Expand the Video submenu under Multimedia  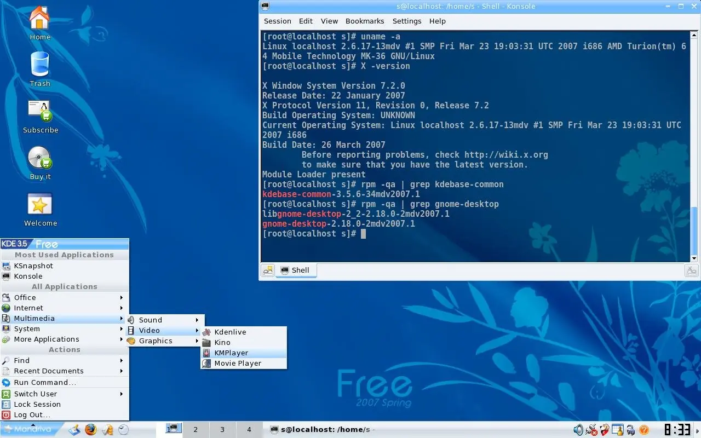pyautogui.click(x=164, y=330)
